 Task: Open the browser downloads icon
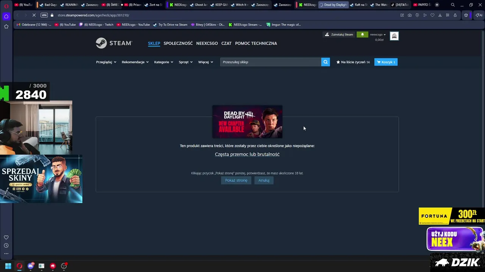tap(440, 15)
